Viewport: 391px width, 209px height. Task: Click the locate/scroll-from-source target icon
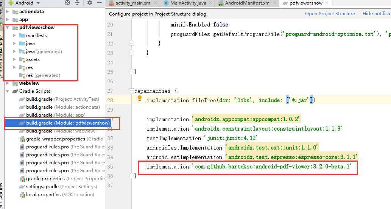pyautogui.click(x=67, y=3)
